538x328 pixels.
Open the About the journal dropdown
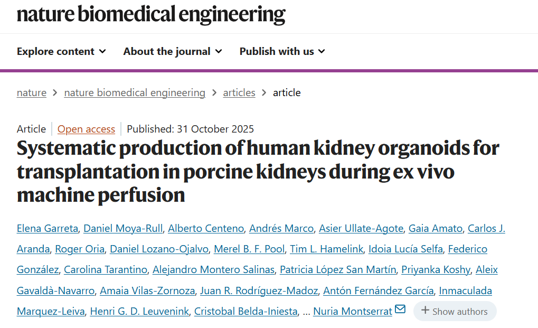173,51
